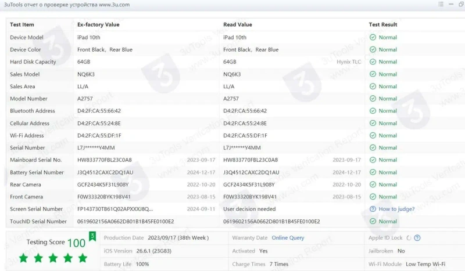This screenshot has width=465, height=271.
Task: Click the help icon next to Apple ID Lock
Action: 417,238
